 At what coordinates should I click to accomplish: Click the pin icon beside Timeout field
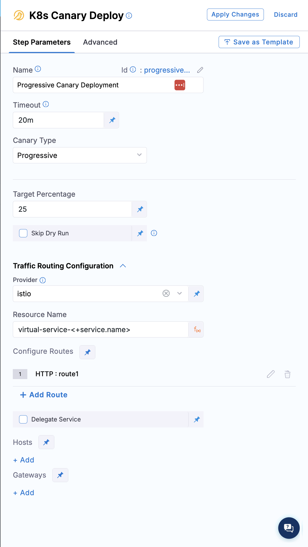coord(112,120)
